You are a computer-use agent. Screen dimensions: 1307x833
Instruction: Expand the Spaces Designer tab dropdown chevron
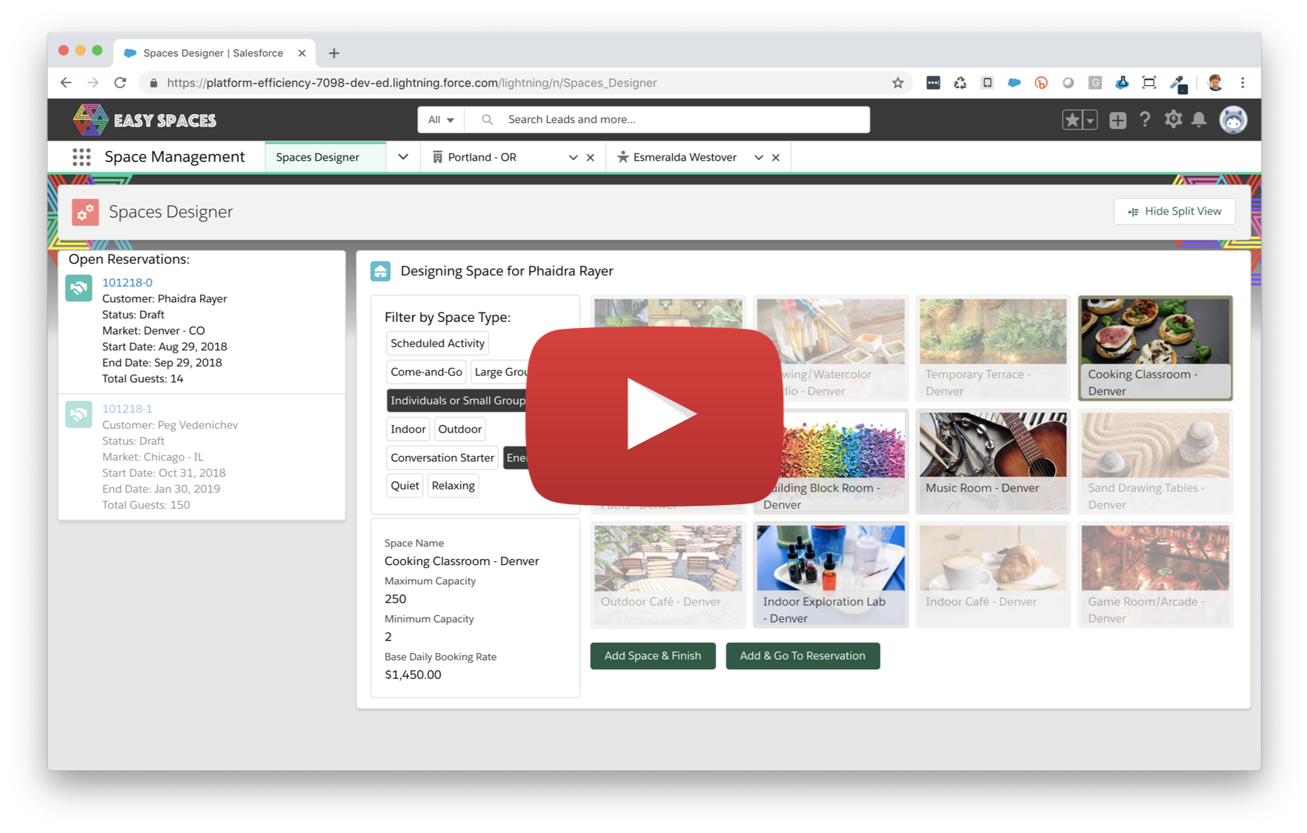point(403,157)
